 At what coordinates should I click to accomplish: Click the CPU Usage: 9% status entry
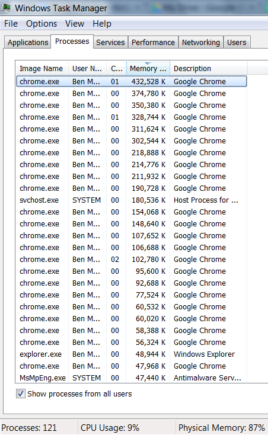[x=110, y=427]
